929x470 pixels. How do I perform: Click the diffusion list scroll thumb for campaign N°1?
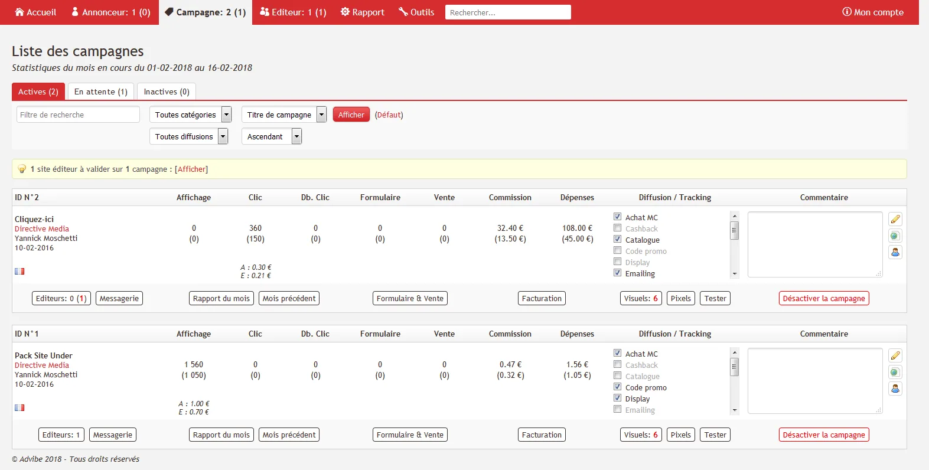pyautogui.click(x=735, y=367)
